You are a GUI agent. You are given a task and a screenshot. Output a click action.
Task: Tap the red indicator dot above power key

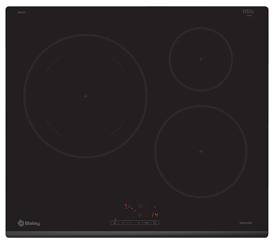click(x=115, y=219)
